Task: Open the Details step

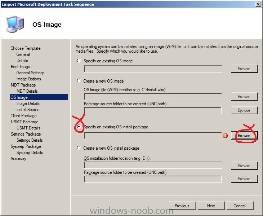Action: (22, 61)
